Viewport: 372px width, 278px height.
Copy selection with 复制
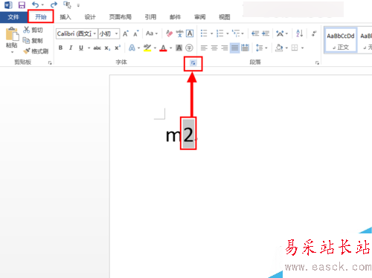pyautogui.click(x=33, y=40)
